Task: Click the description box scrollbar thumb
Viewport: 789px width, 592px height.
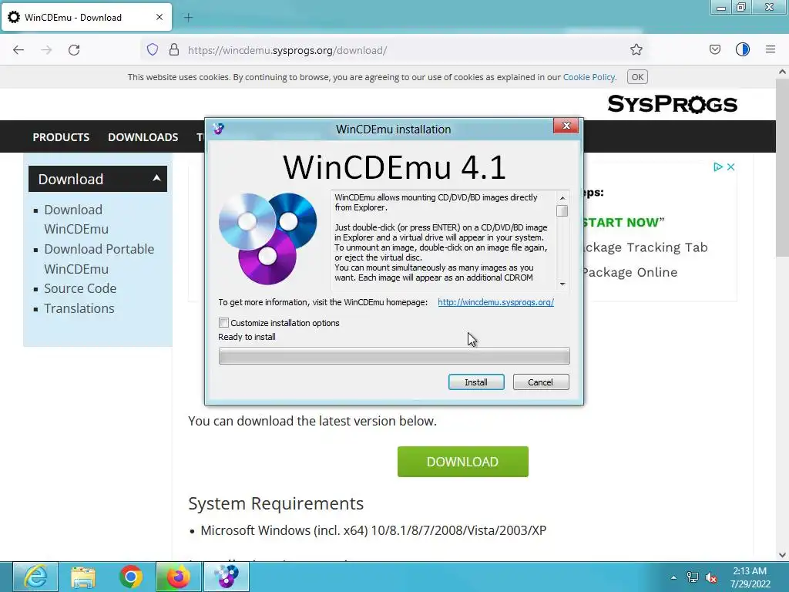Action: point(562,211)
